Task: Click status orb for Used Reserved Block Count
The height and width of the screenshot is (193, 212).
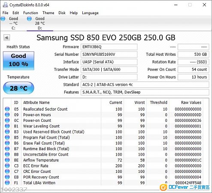Action: point(7,132)
